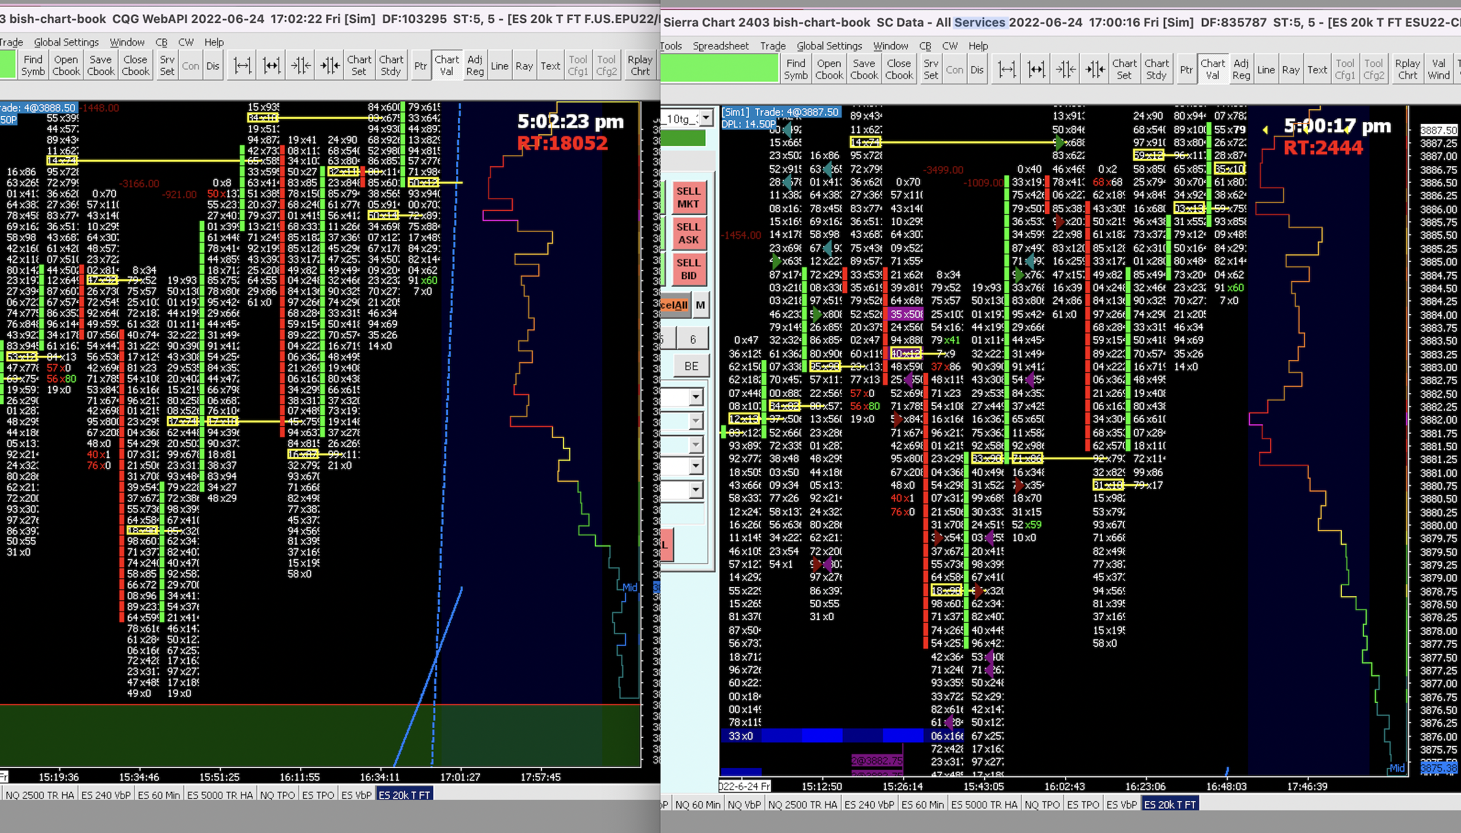
Task: Toggle Chart Val in left window toolbar
Action: point(446,65)
